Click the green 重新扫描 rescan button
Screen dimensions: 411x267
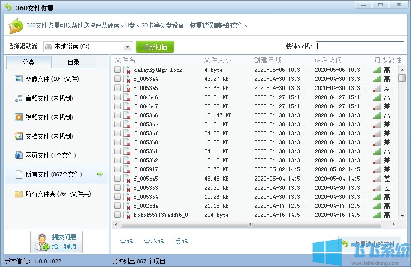click(x=155, y=47)
